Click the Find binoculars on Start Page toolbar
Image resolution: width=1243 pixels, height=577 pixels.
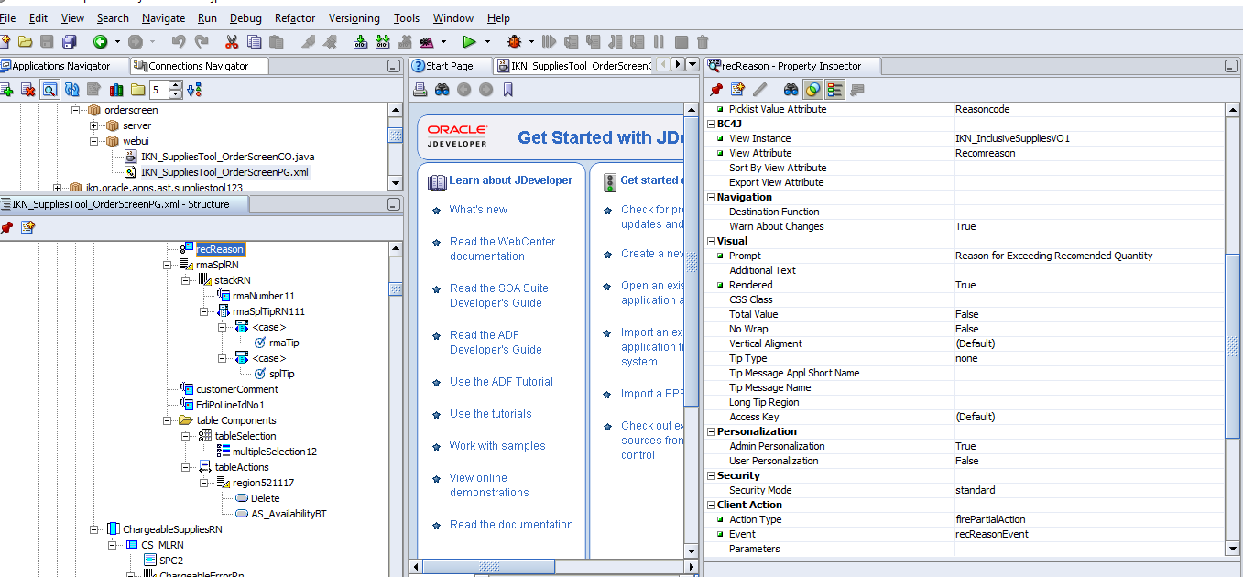442,89
